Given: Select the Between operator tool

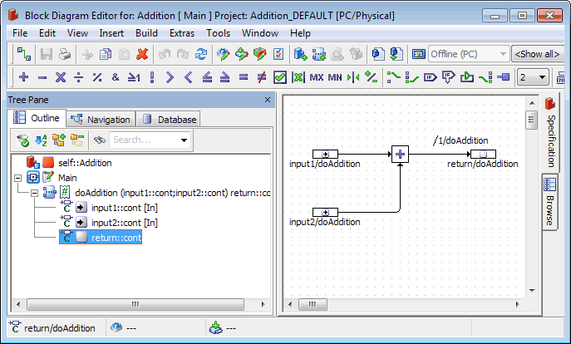Looking at the screenshot, I should (x=353, y=77).
